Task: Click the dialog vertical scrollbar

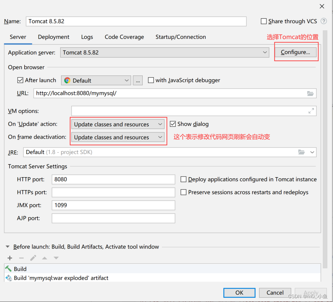Action: [x=325, y=149]
